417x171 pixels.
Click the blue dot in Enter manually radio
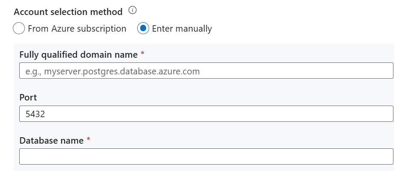143,29
